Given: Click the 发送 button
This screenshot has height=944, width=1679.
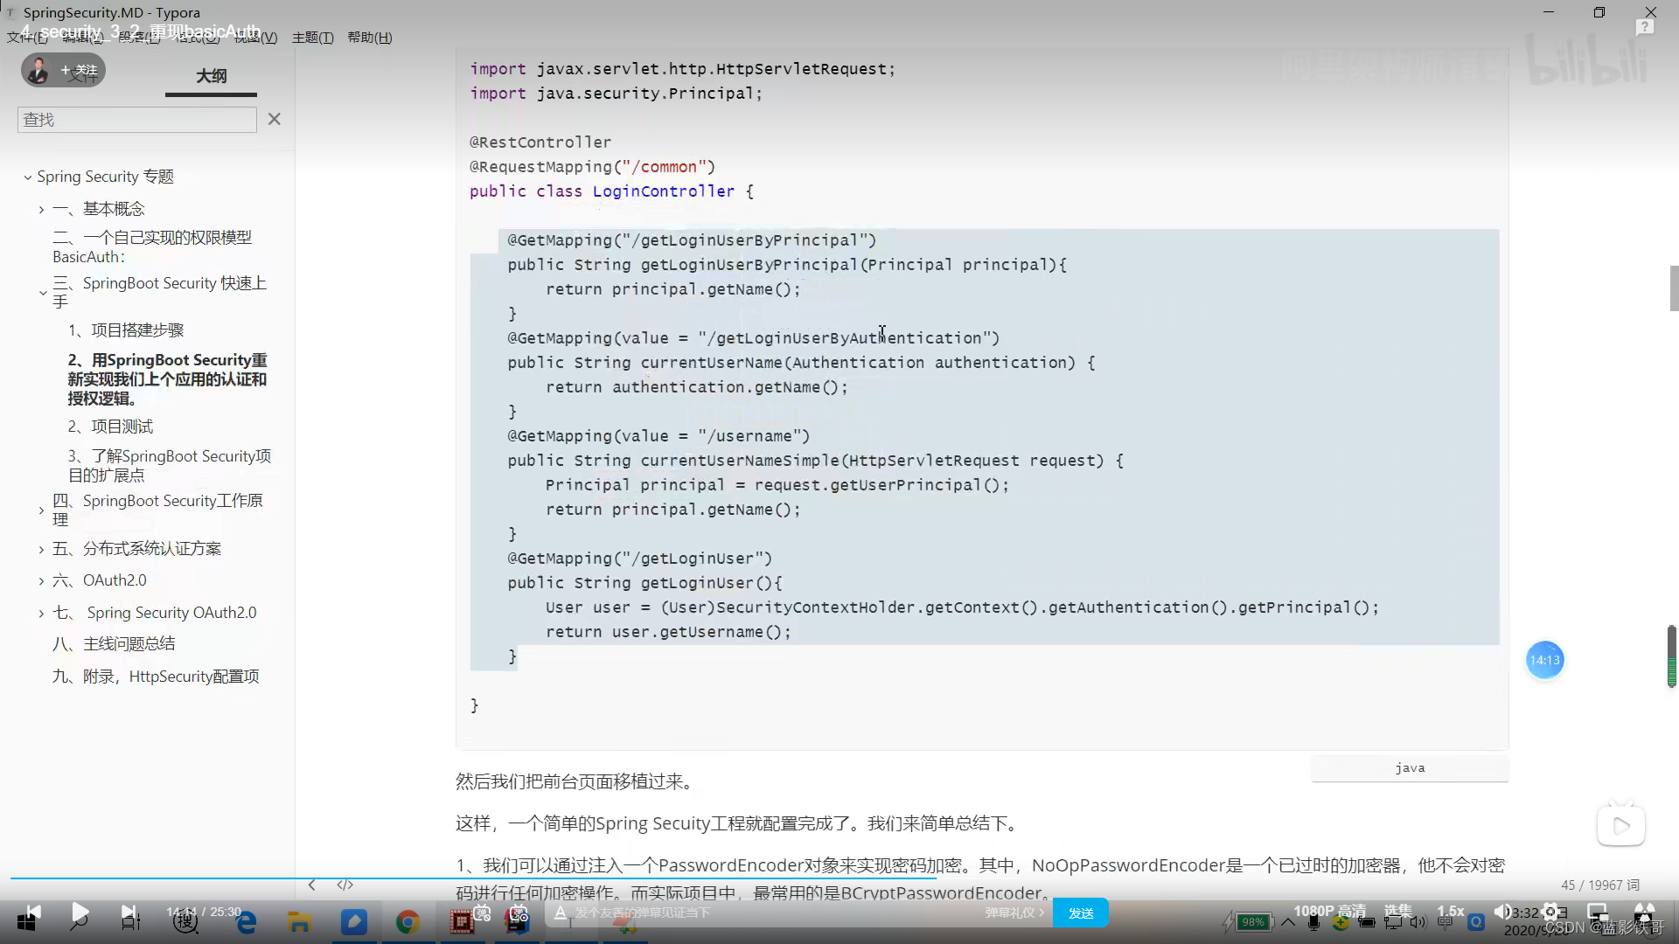Looking at the screenshot, I should (x=1081, y=913).
